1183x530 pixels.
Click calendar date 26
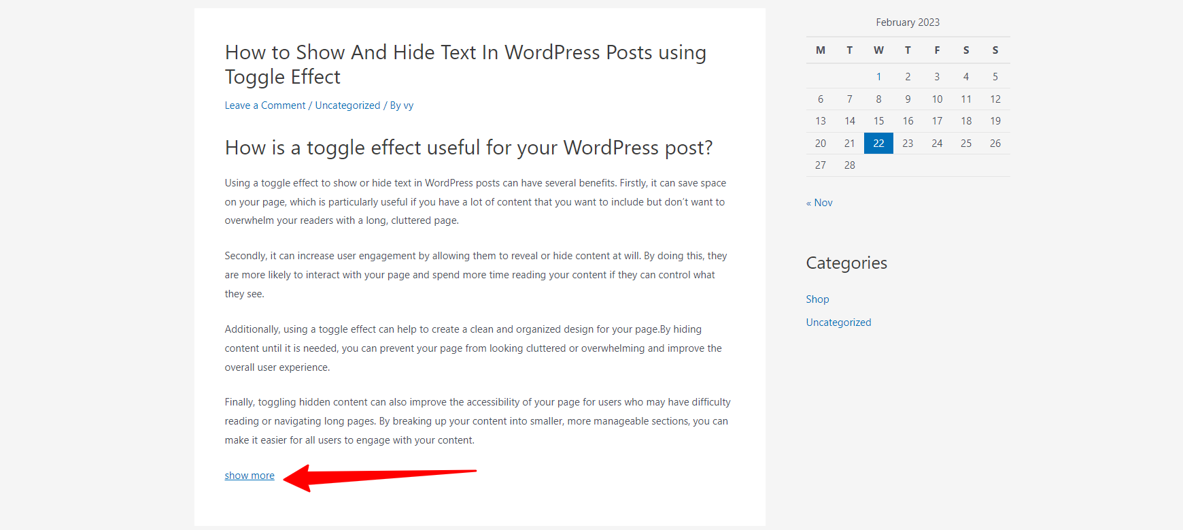pyautogui.click(x=995, y=144)
